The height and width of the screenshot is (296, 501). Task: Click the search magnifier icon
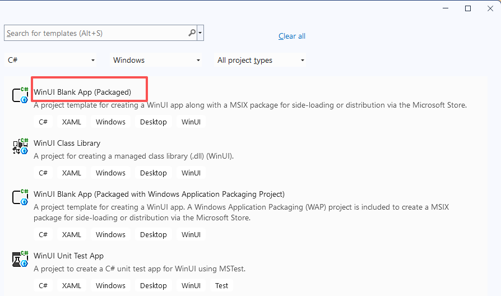pyautogui.click(x=192, y=33)
